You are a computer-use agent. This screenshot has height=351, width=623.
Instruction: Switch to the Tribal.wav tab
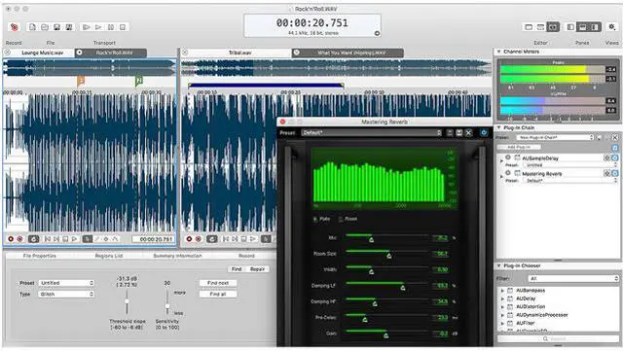(x=240, y=53)
